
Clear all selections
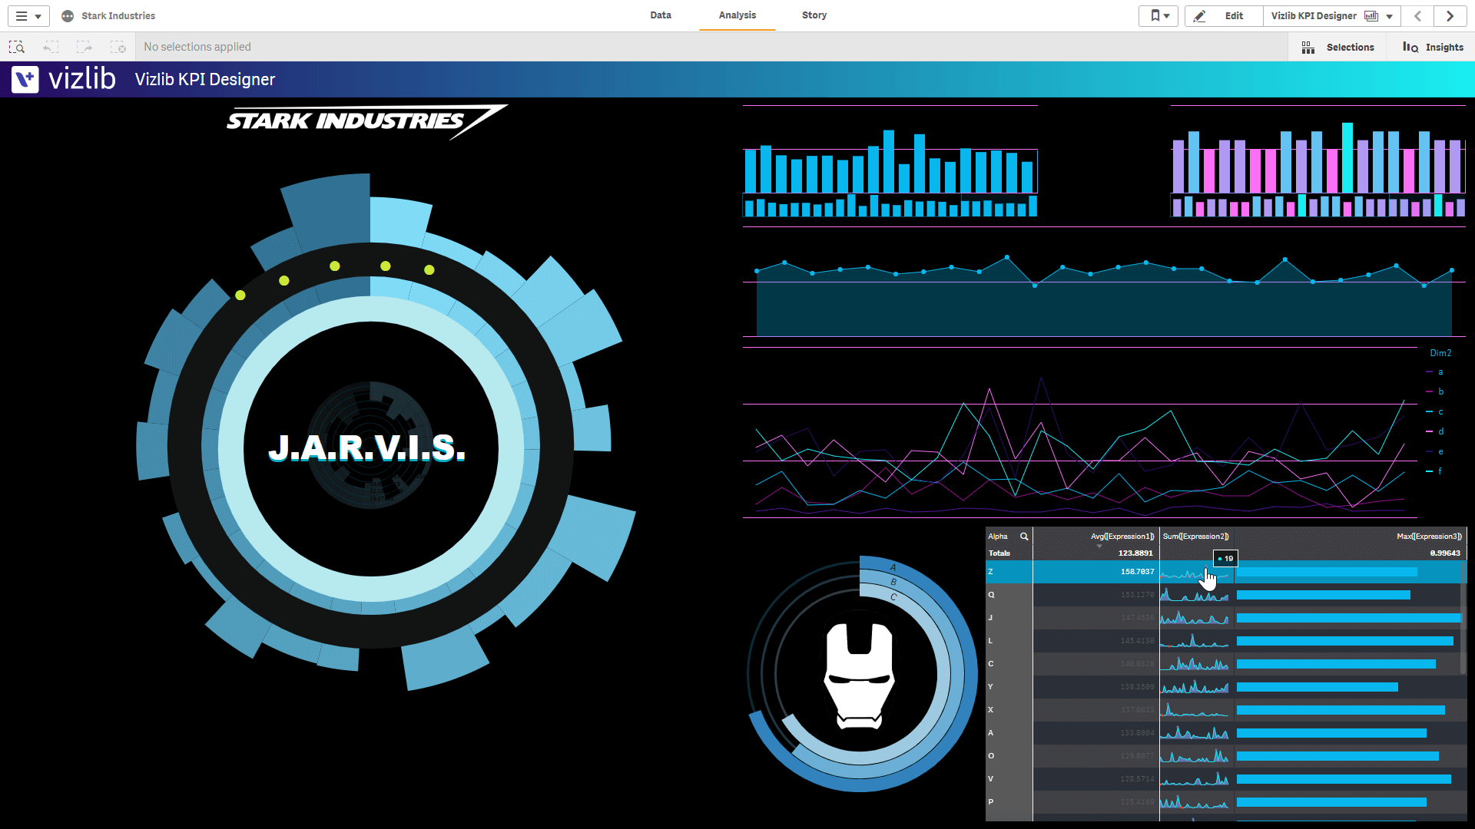point(118,47)
